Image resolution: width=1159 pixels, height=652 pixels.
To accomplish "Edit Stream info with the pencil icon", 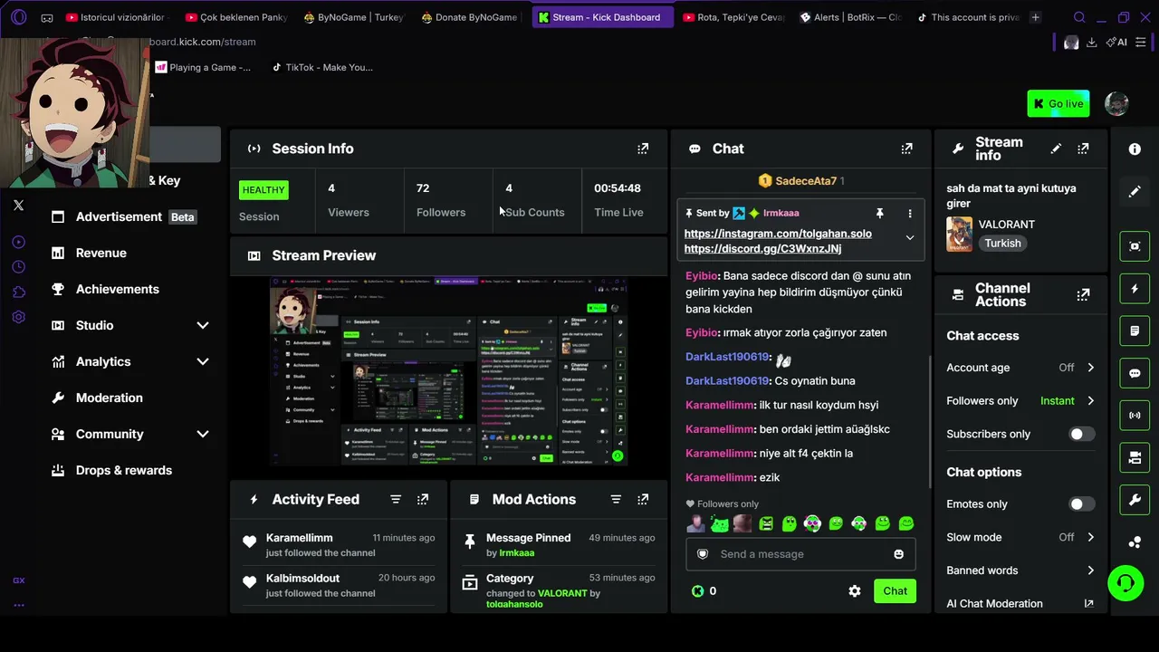I will [x=1056, y=149].
